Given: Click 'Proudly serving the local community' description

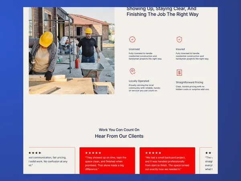Looking at the screenshot, I should coord(145,88).
